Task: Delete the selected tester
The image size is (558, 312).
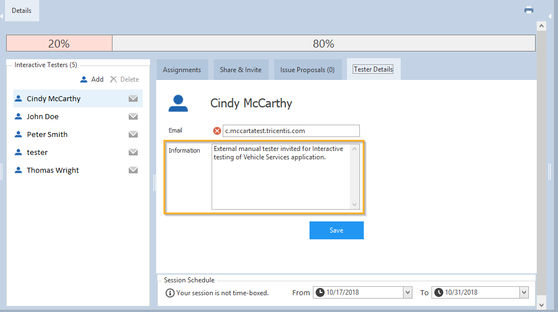Action: [124, 79]
